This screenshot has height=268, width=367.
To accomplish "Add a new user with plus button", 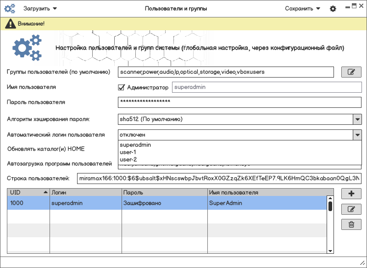I will coord(351,194).
